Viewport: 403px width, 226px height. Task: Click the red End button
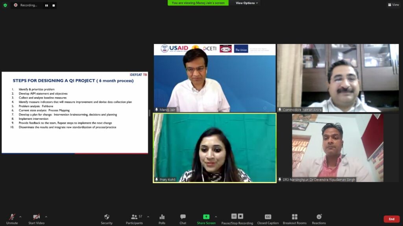click(391, 219)
